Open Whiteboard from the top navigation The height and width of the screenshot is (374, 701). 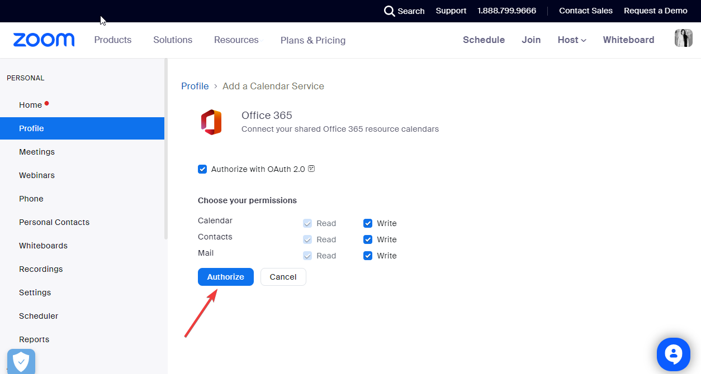click(x=628, y=40)
